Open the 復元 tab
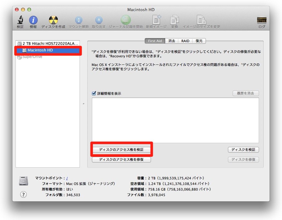Viewport: 282px width, 220px height. [x=199, y=41]
